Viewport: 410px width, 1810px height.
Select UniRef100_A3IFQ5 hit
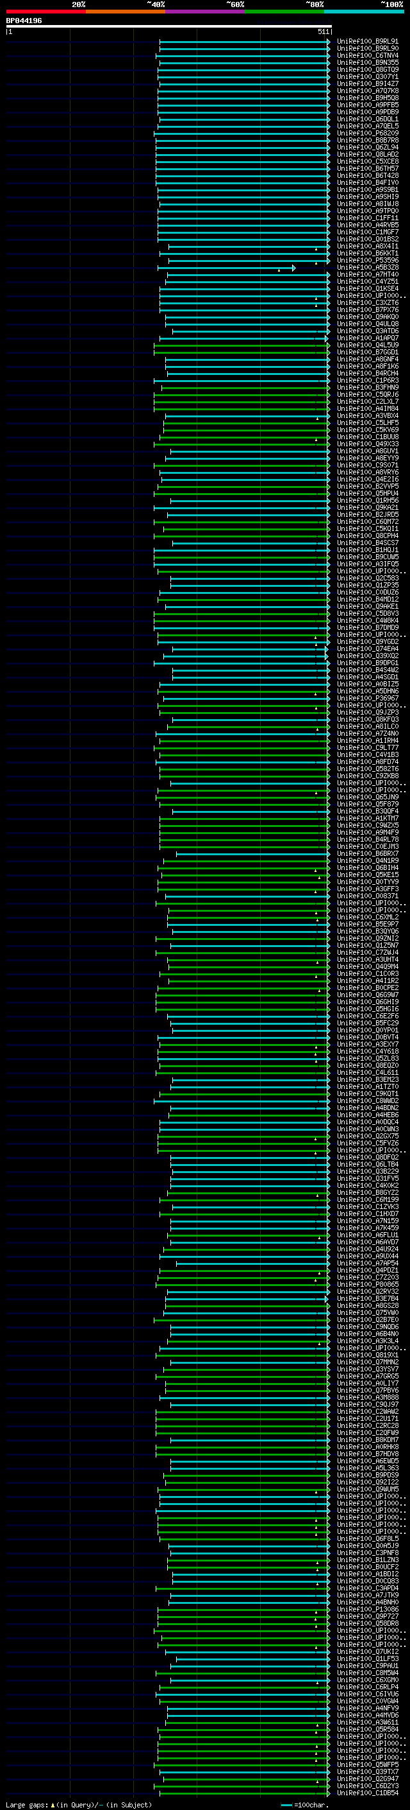click(367, 564)
